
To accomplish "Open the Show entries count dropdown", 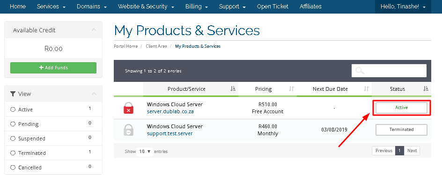I will click(145, 151).
